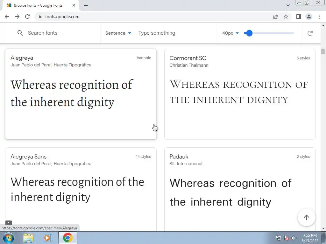This screenshot has width=326, height=244.
Task: Click the page scrollbar thumb
Action: 323,51
